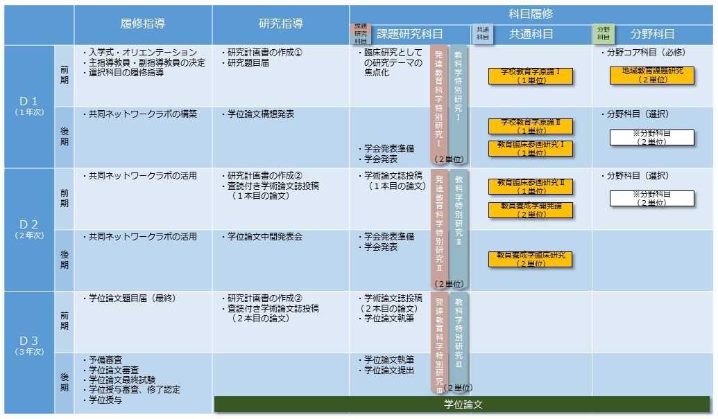This screenshot has width=718, height=419.
Task: Click the 選択科目の履修指導 text
Action: click(x=126, y=72)
